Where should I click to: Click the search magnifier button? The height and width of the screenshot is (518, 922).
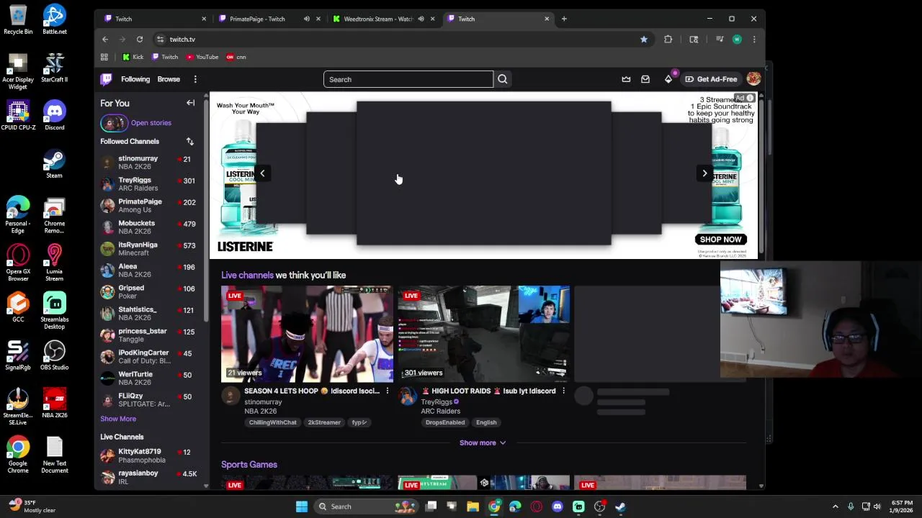503,79
